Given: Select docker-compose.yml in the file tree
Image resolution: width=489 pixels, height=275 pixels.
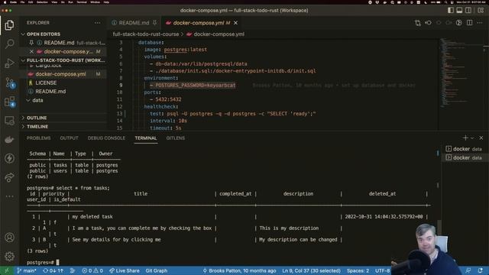Looking at the screenshot, I should (63, 74).
